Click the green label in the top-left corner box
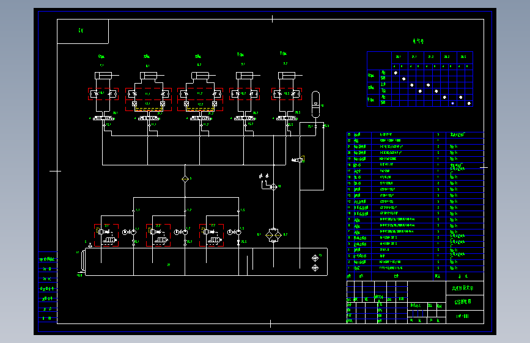The height and width of the screenshot is (343, 530). 81,31
